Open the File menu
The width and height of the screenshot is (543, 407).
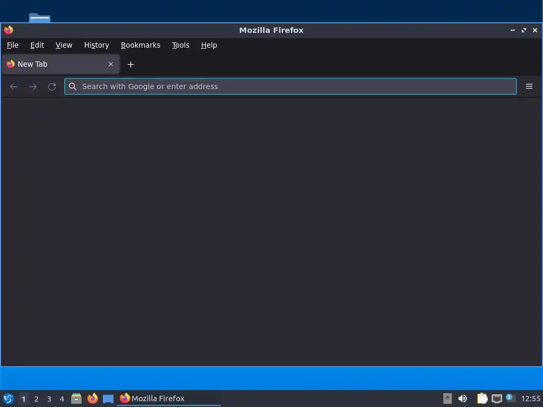pos(13,46)
